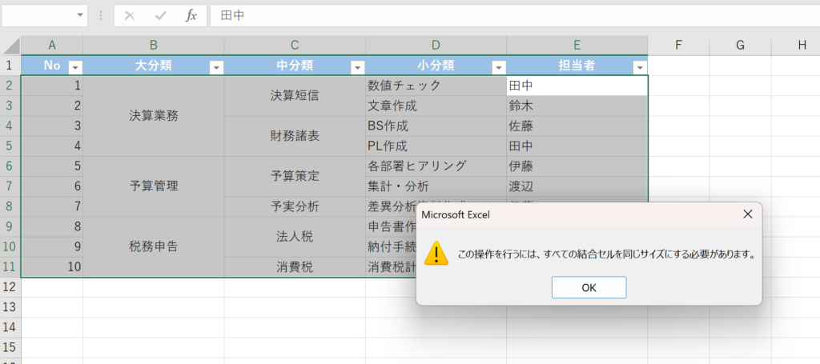Select the row 12 header
Viewport: 820px width, 364px height.
[x=10, y=286]
